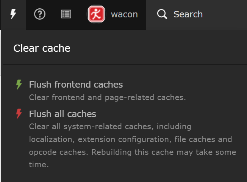Viewport: 247px width, 182px height.
Task: Open the help question mark menu
Action: pos(40,15)
